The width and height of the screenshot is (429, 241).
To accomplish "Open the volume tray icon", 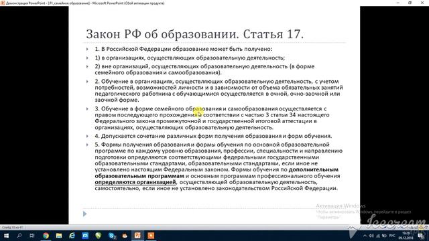I will pyautogui.click(x=371, y=236).
